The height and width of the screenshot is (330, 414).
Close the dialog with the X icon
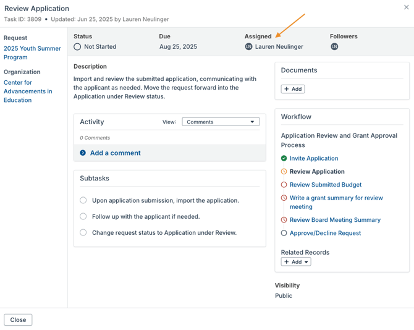click(x=405, y=7)
